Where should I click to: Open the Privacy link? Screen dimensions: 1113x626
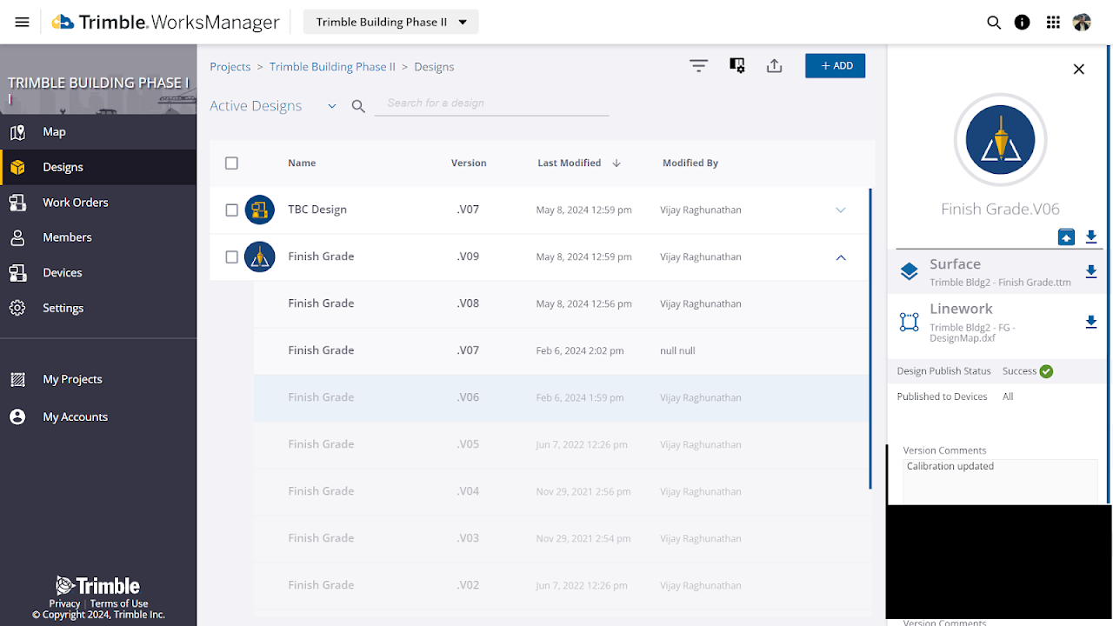point(64,603)
